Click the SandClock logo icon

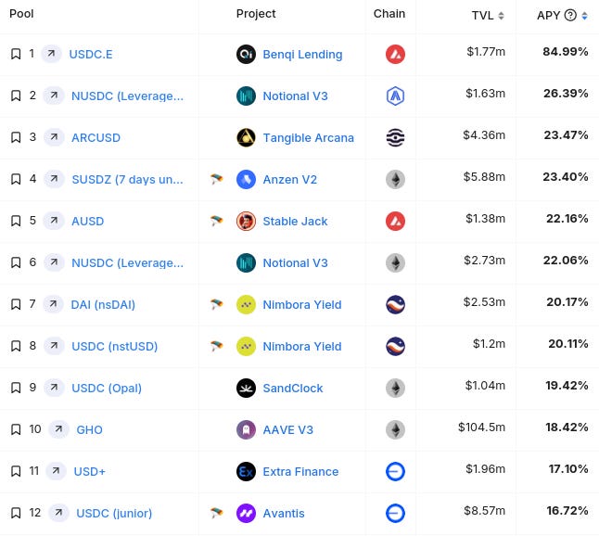[x=246, y=389]
